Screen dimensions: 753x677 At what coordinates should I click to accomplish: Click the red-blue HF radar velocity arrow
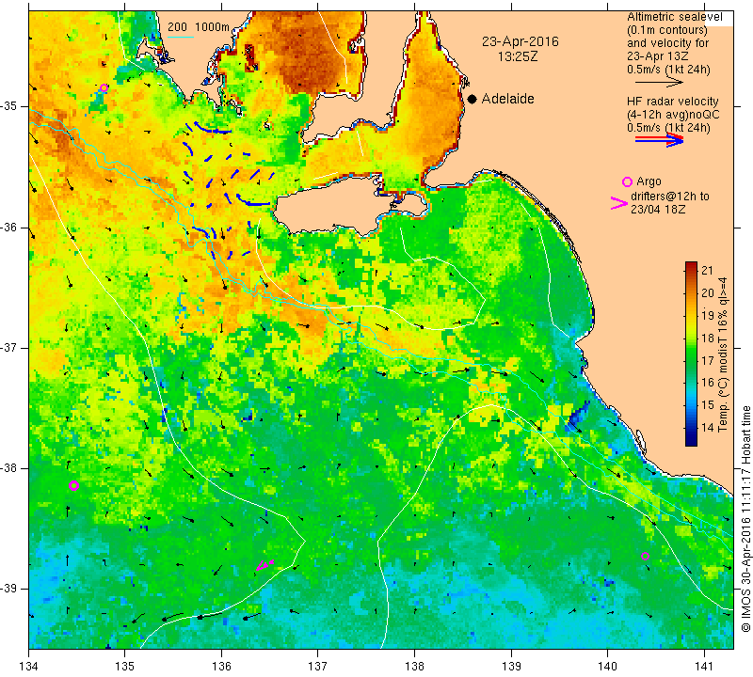coord(659,140)
